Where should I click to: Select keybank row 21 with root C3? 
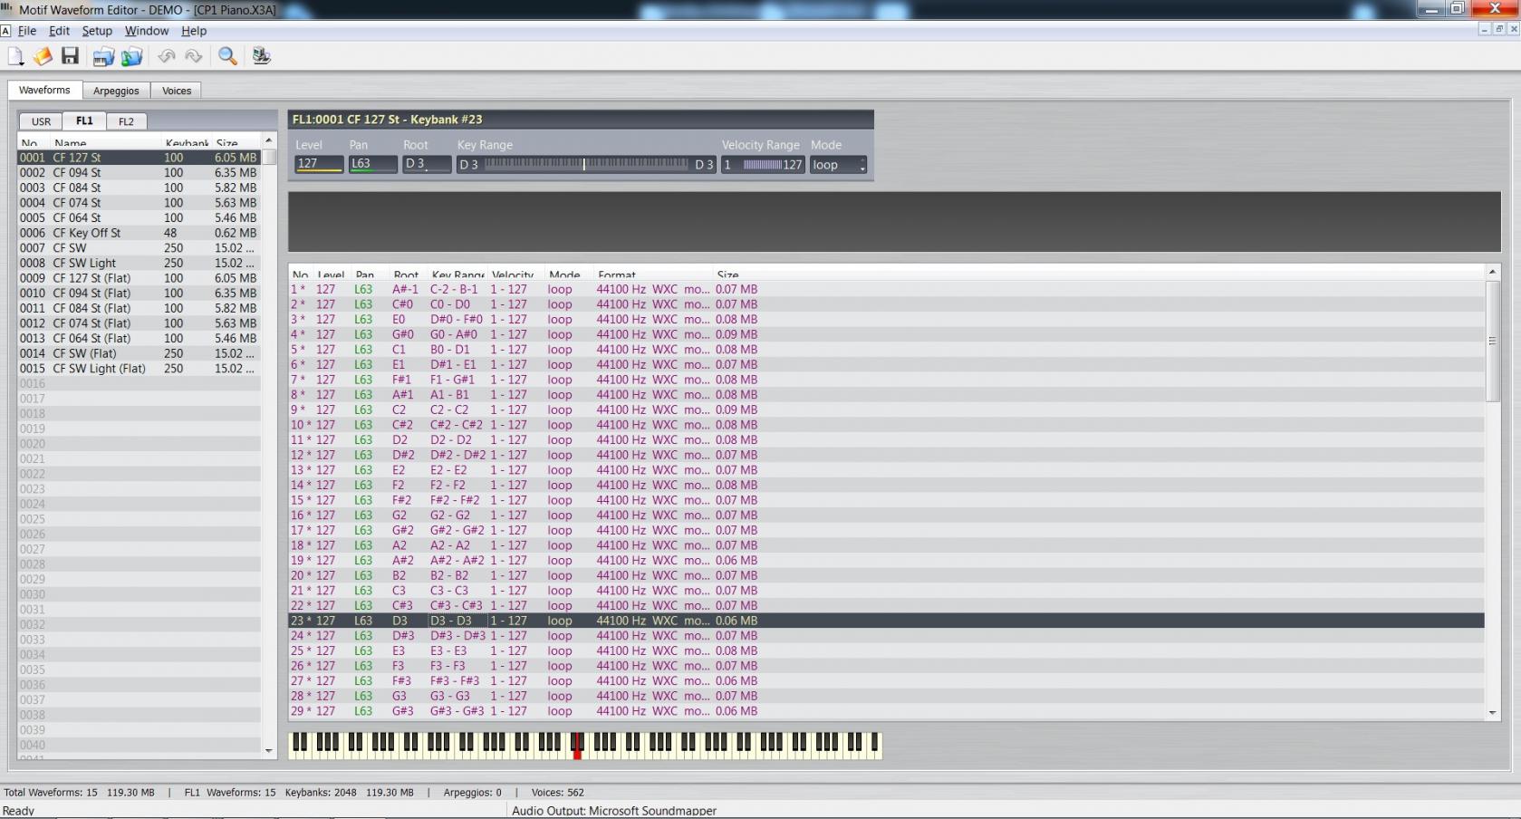[886, 590]
